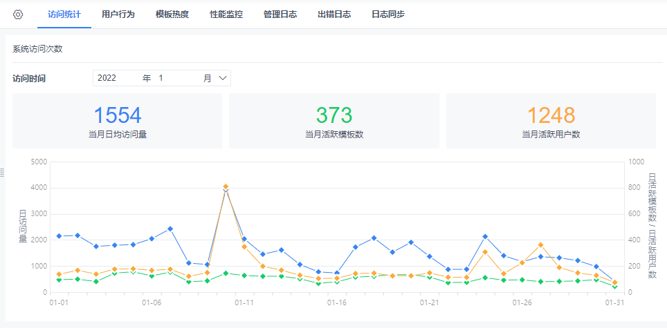Click the blue data point at 01-24 peak
This screenshot has height=328, width=667.
485,236
